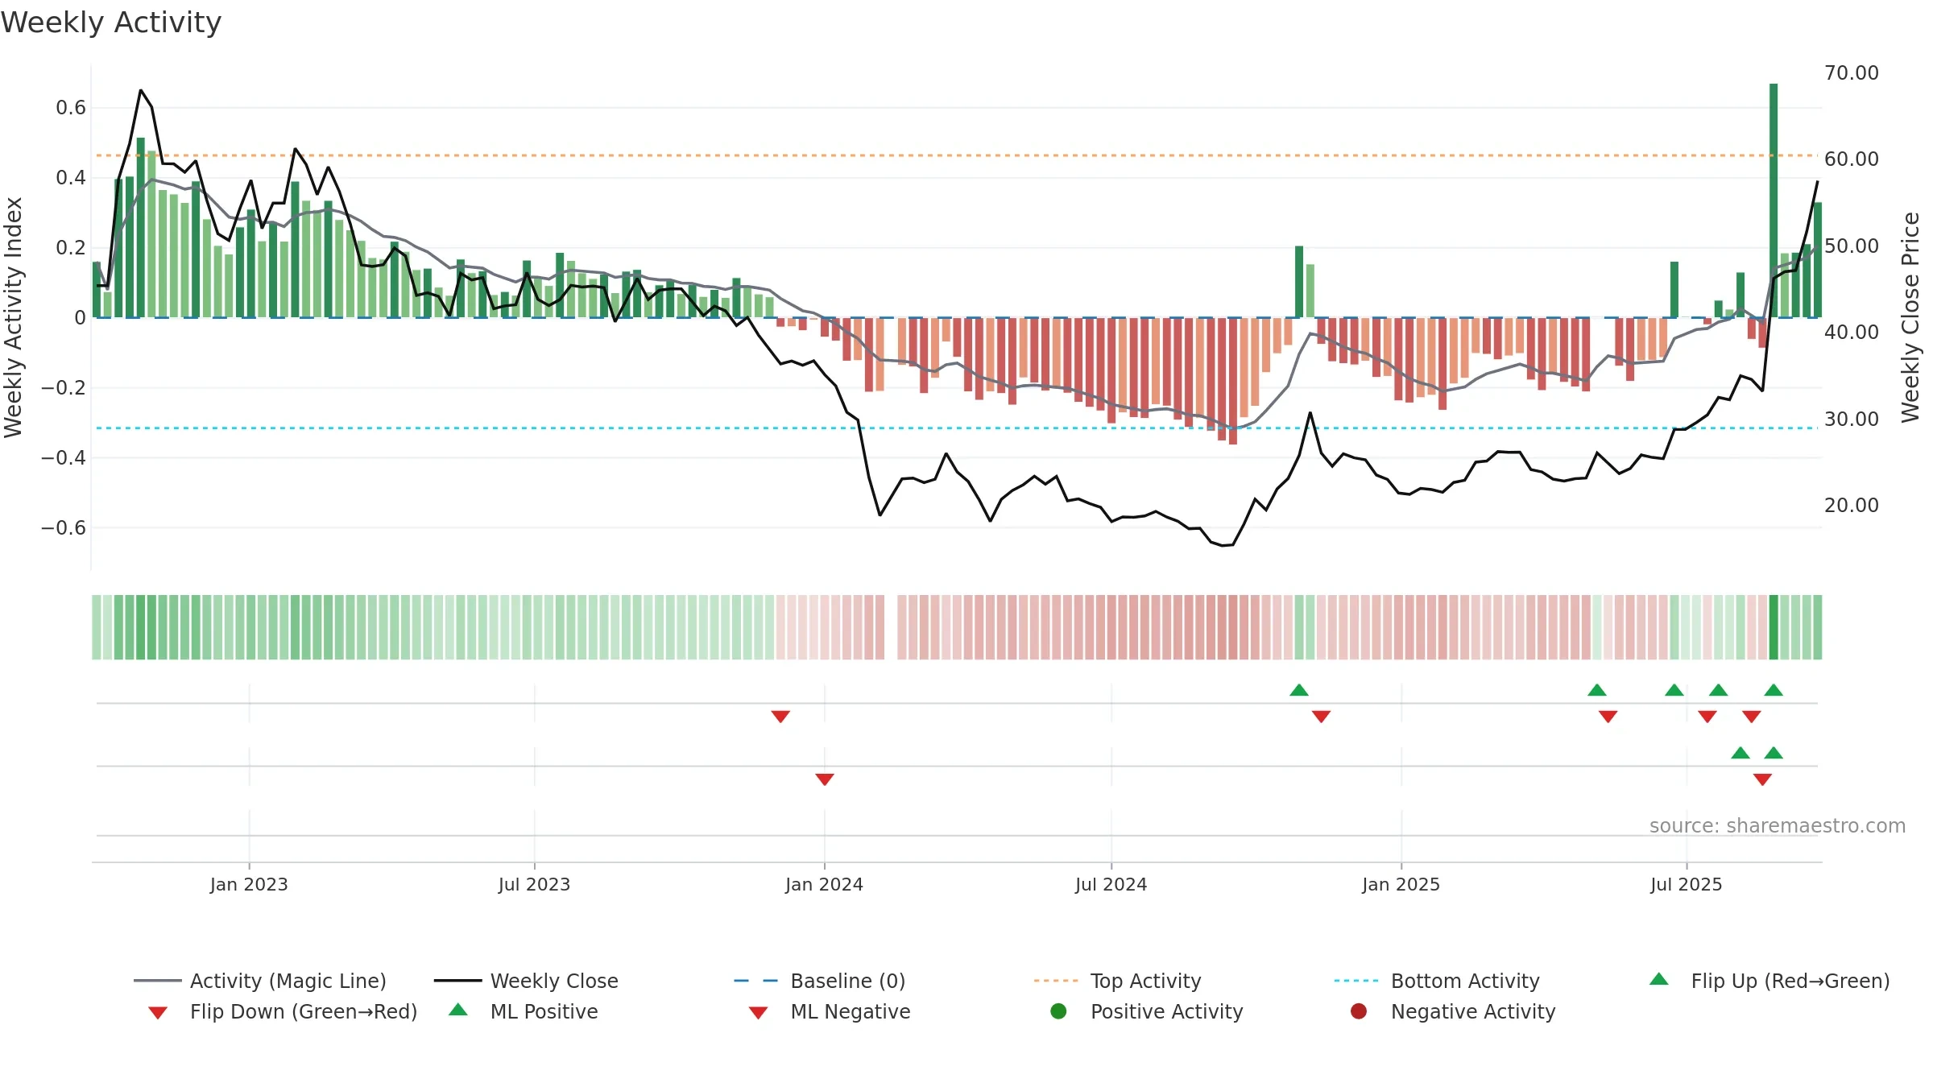
Task: Click the Jul 2024 x-axis label
Action: [1111, 884]
